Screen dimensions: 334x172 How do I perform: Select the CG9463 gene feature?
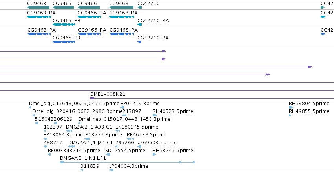click(38, 7)
